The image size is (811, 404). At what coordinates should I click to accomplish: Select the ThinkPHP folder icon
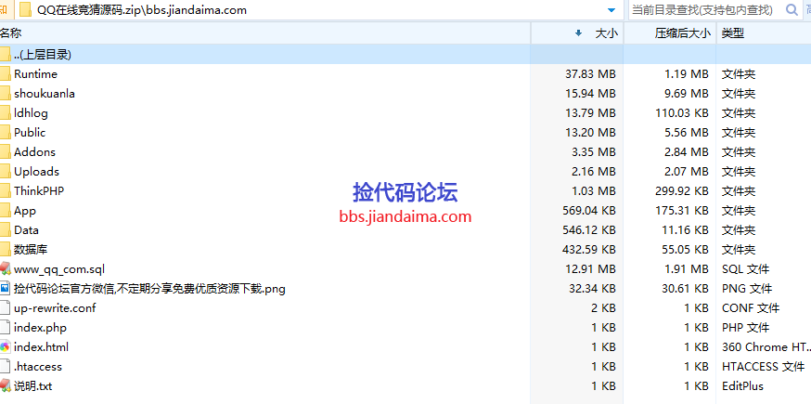[x=5, y=191]
